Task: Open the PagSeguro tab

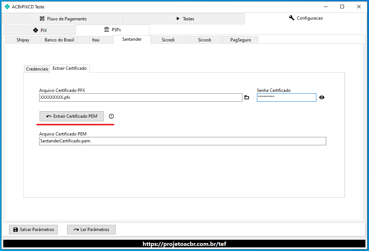Action: click(x=241, y=40)
